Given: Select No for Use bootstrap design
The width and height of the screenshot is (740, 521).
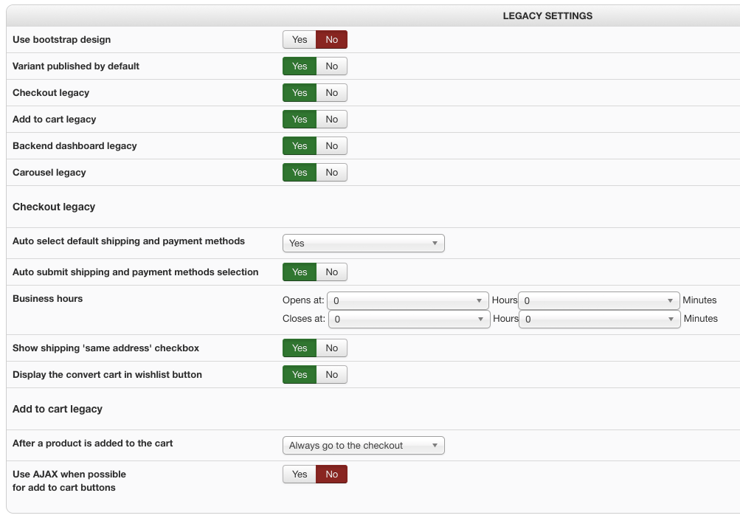Looking at the screenshot, I should click(x=332, y=40).
